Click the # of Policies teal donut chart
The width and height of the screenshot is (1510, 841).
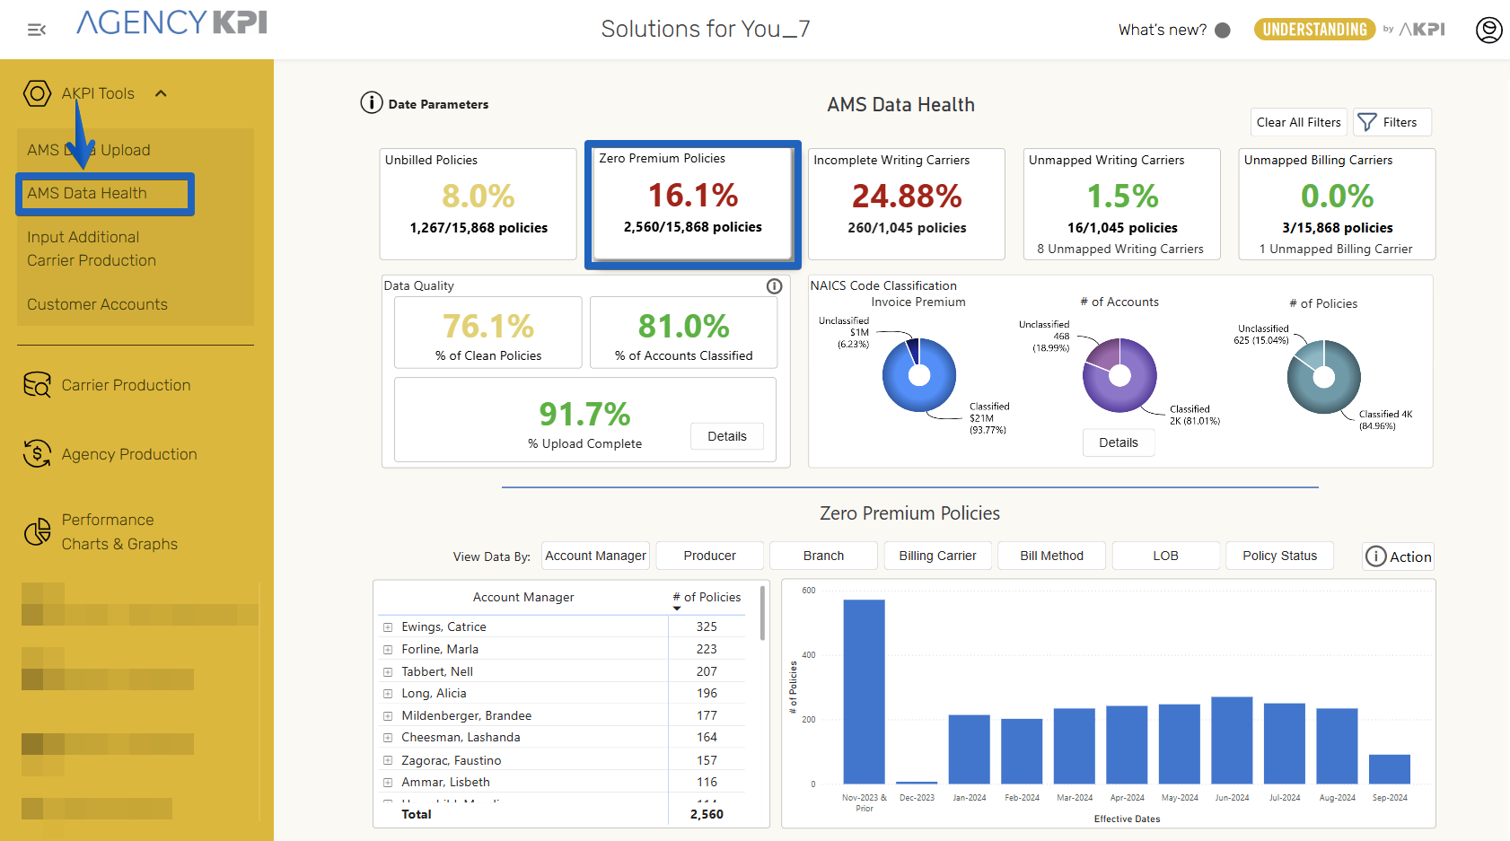coord(1324,377)
